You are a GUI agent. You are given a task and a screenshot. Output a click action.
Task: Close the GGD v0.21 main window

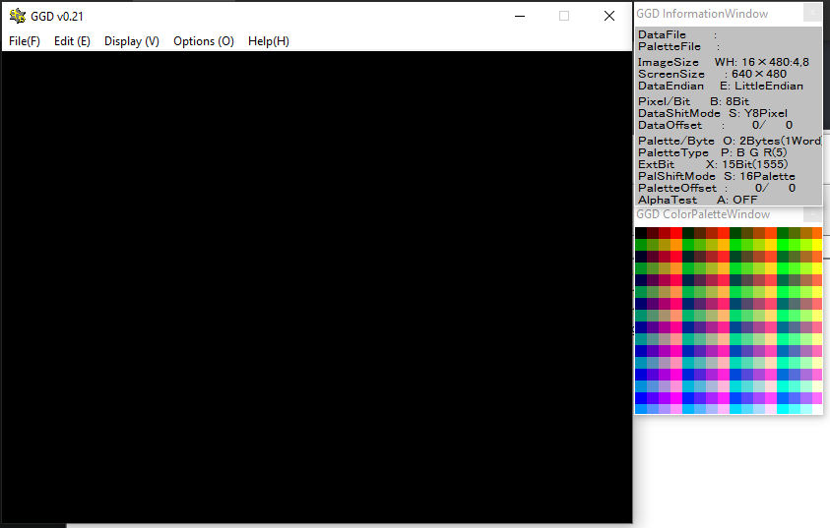(x=609, y=16)
